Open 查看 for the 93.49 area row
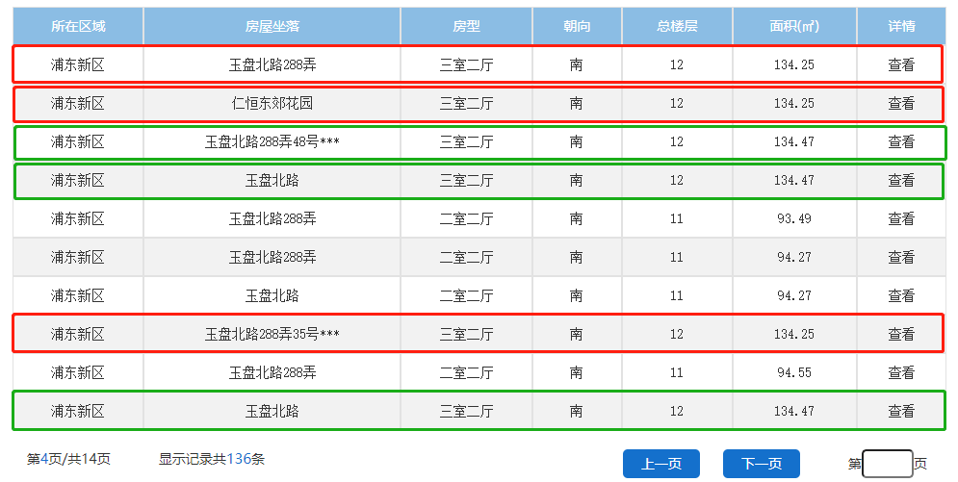Image resolution: width=958 pixels, height=482 pixels. point(901,218)
